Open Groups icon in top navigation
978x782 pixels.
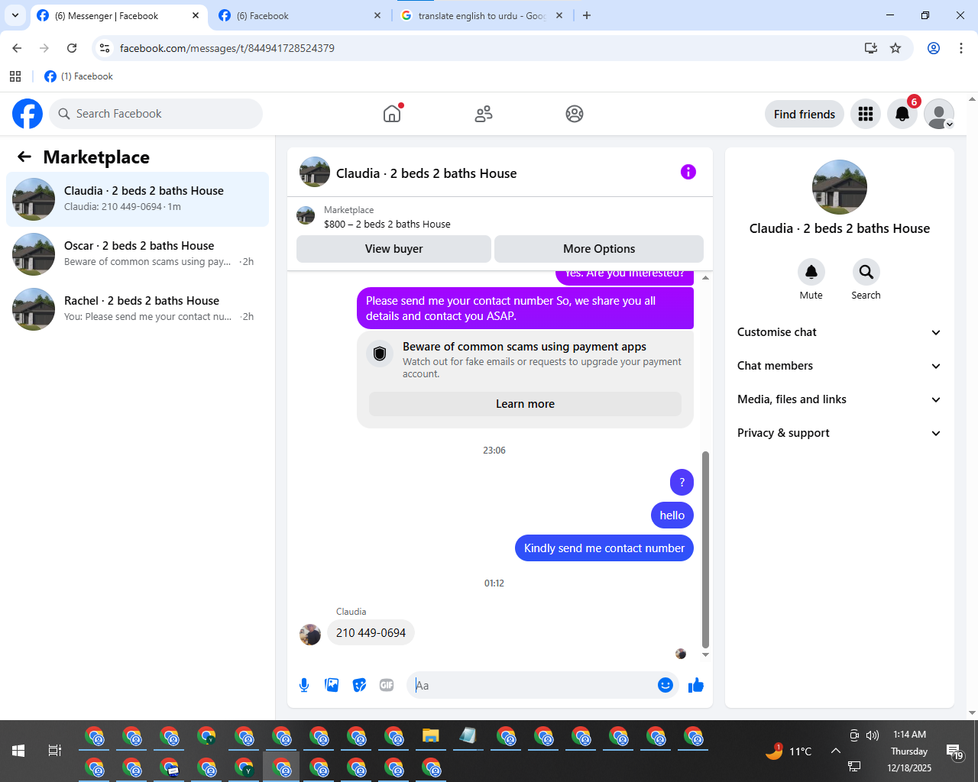pyautogui.click(x=575, y=114)
